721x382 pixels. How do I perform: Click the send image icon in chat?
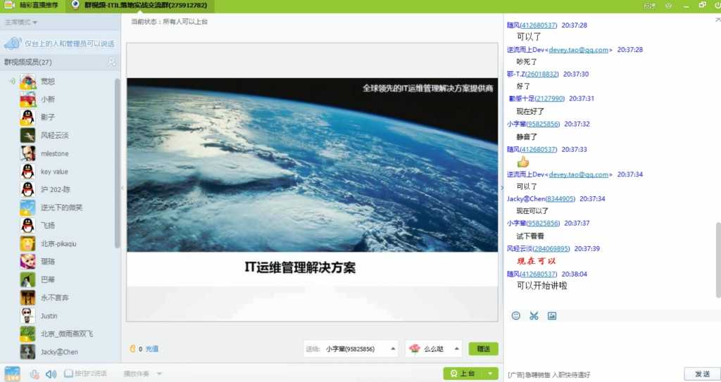[552, 316]
